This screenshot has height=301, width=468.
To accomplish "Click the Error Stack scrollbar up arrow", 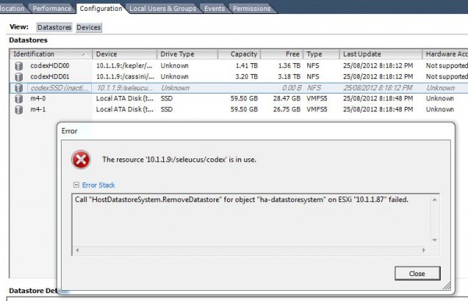I will [x=434, y=200].
